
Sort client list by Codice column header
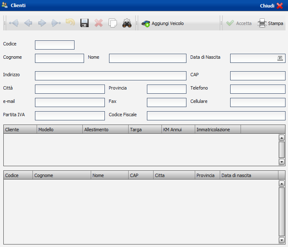[18, 175]
